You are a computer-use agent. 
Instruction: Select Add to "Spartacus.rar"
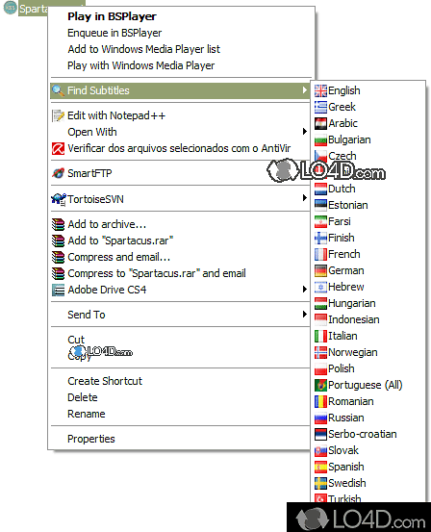coord(120,241)
